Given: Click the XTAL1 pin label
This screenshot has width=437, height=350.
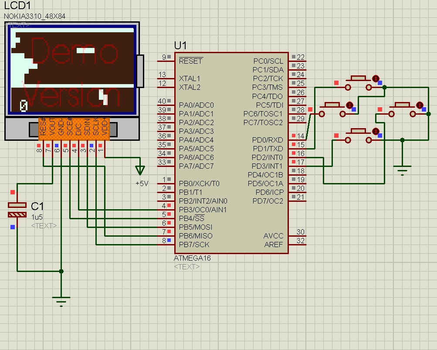Looking at the screenshot, I should [190, 78].
